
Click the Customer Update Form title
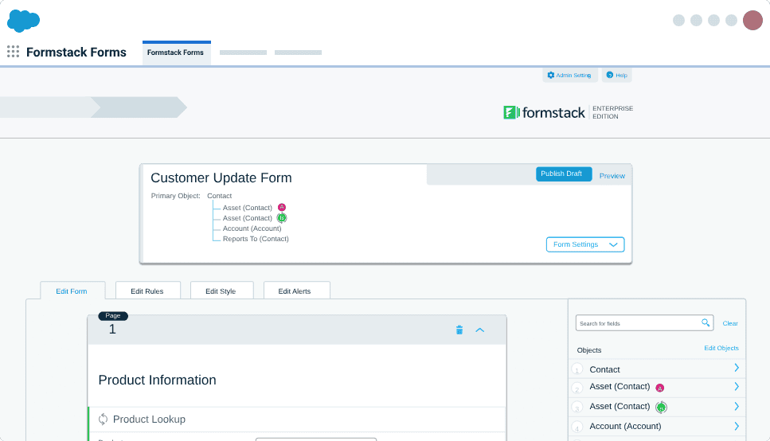221,178
